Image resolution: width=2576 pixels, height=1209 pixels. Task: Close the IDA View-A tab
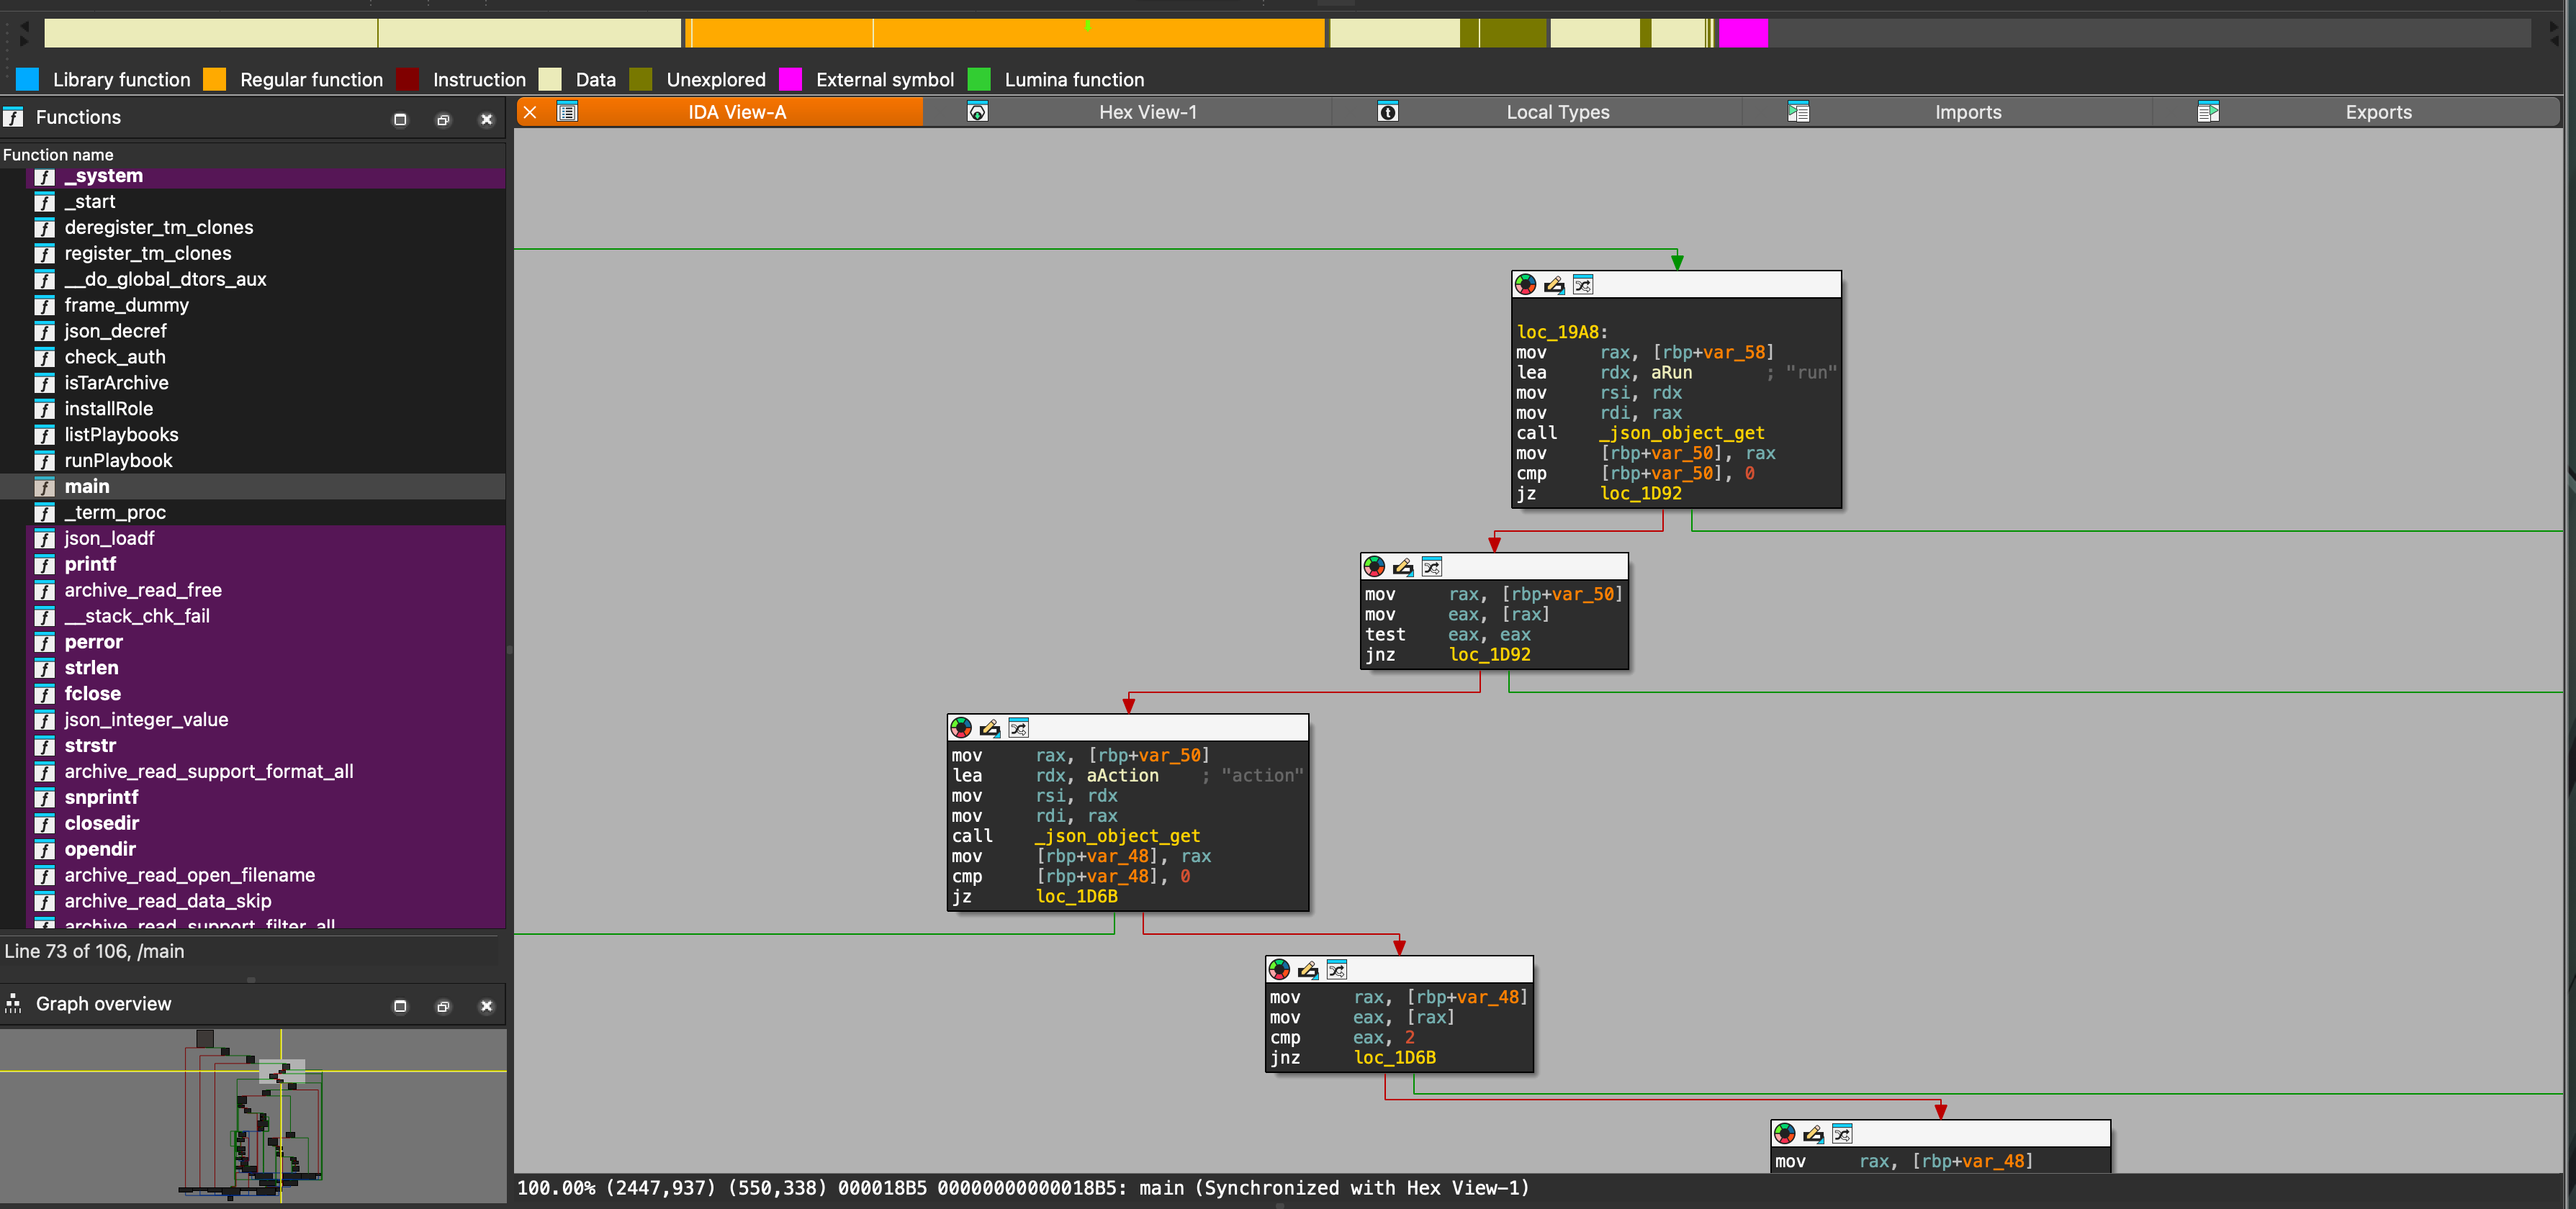pyautogui.click(x=530, y=112)
